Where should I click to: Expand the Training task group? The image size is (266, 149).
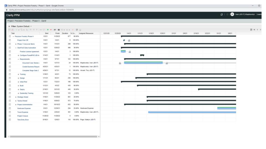tap(18, 74)
